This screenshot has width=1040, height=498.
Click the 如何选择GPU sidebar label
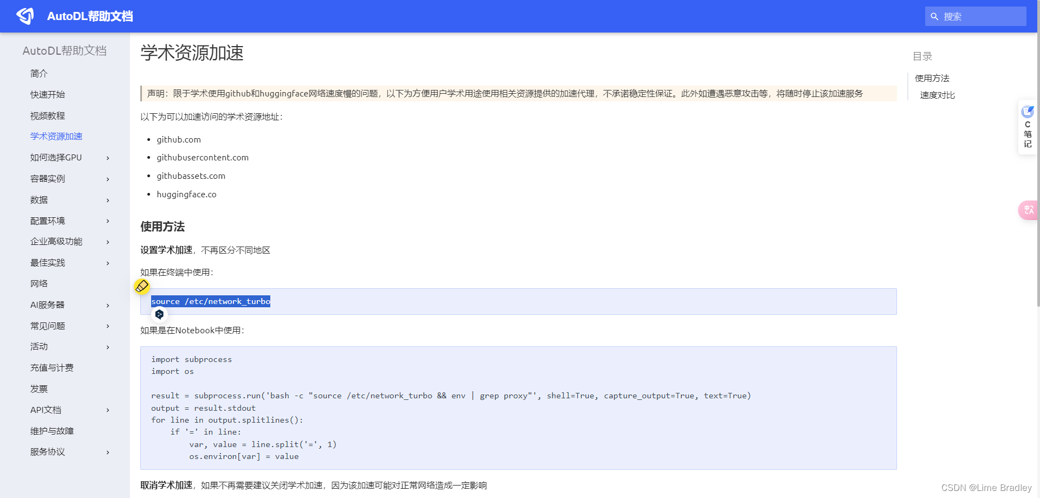click(56, 157)
